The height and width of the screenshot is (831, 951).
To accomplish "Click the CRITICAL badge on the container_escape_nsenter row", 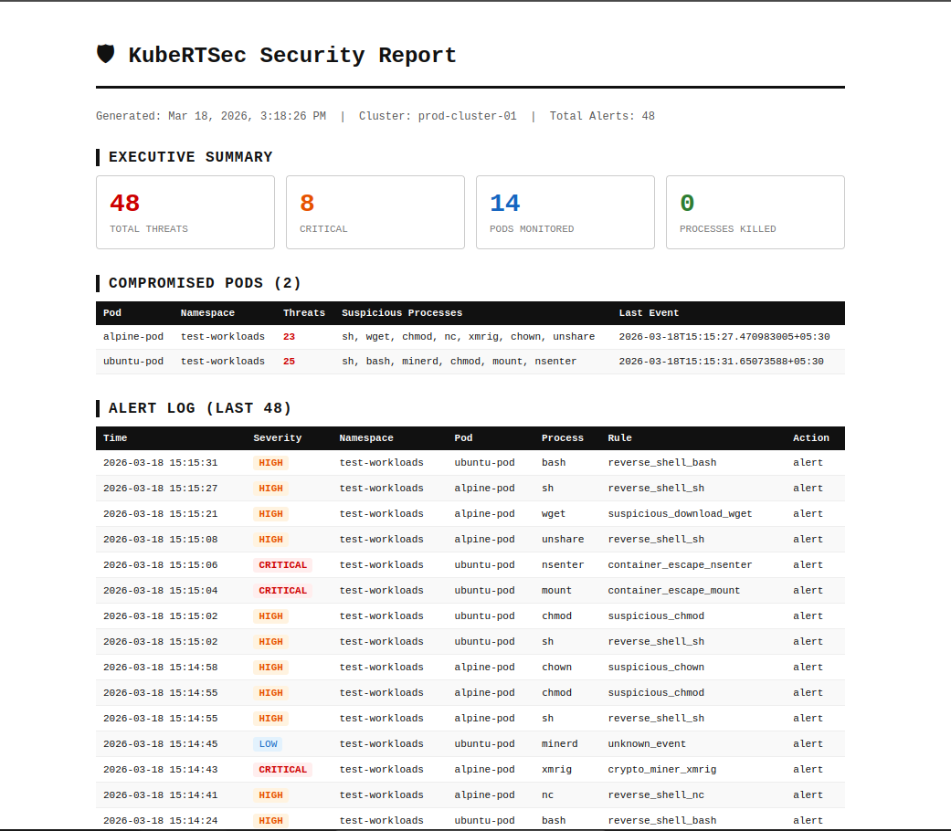I will tap(282, 564).
